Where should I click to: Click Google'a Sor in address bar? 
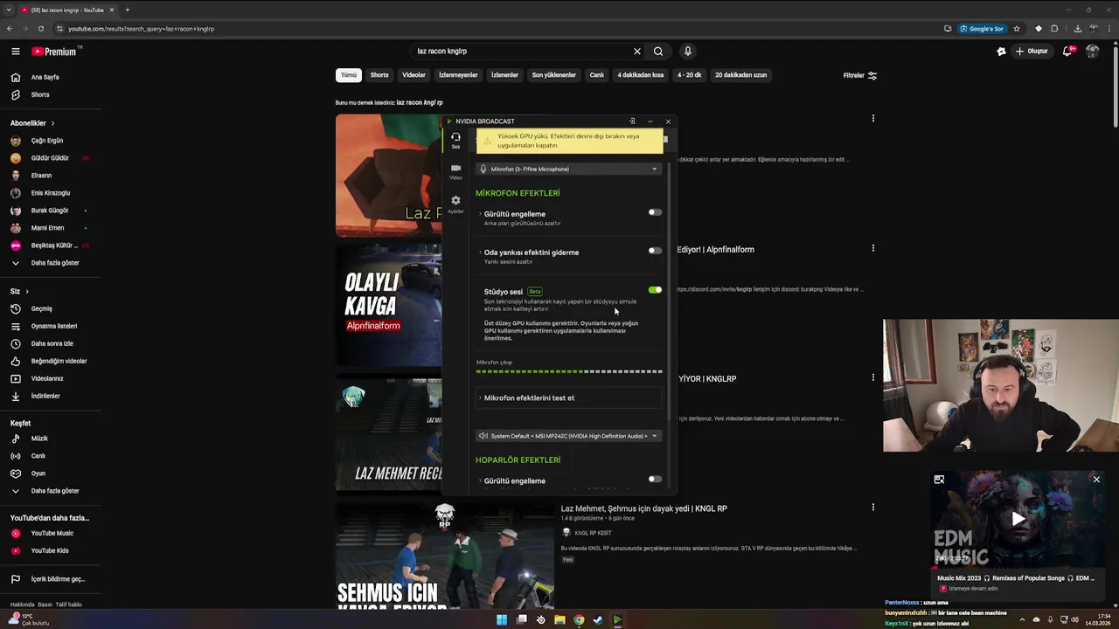[x=981, y=29]
